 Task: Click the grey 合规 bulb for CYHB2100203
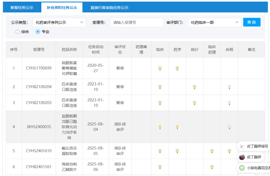(x=229, y=103)
